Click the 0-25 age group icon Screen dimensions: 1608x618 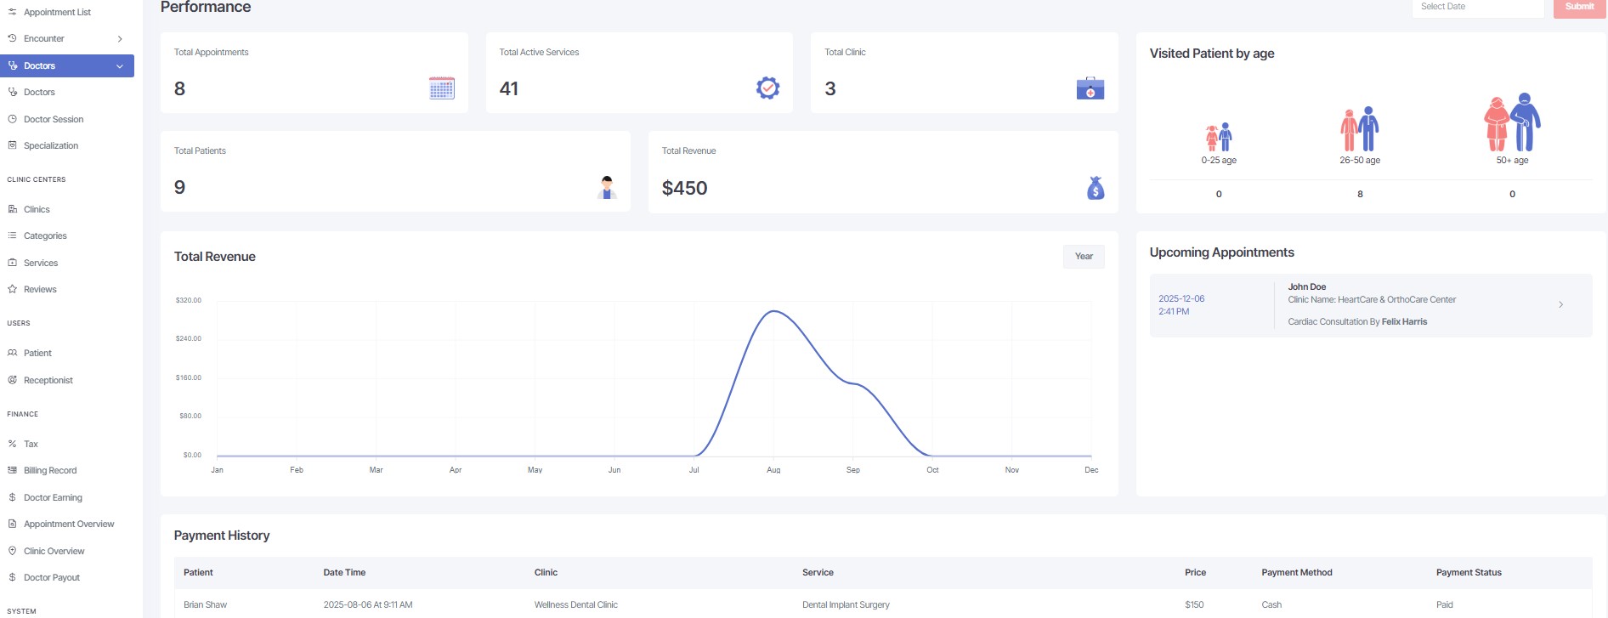coord(1218,137)
